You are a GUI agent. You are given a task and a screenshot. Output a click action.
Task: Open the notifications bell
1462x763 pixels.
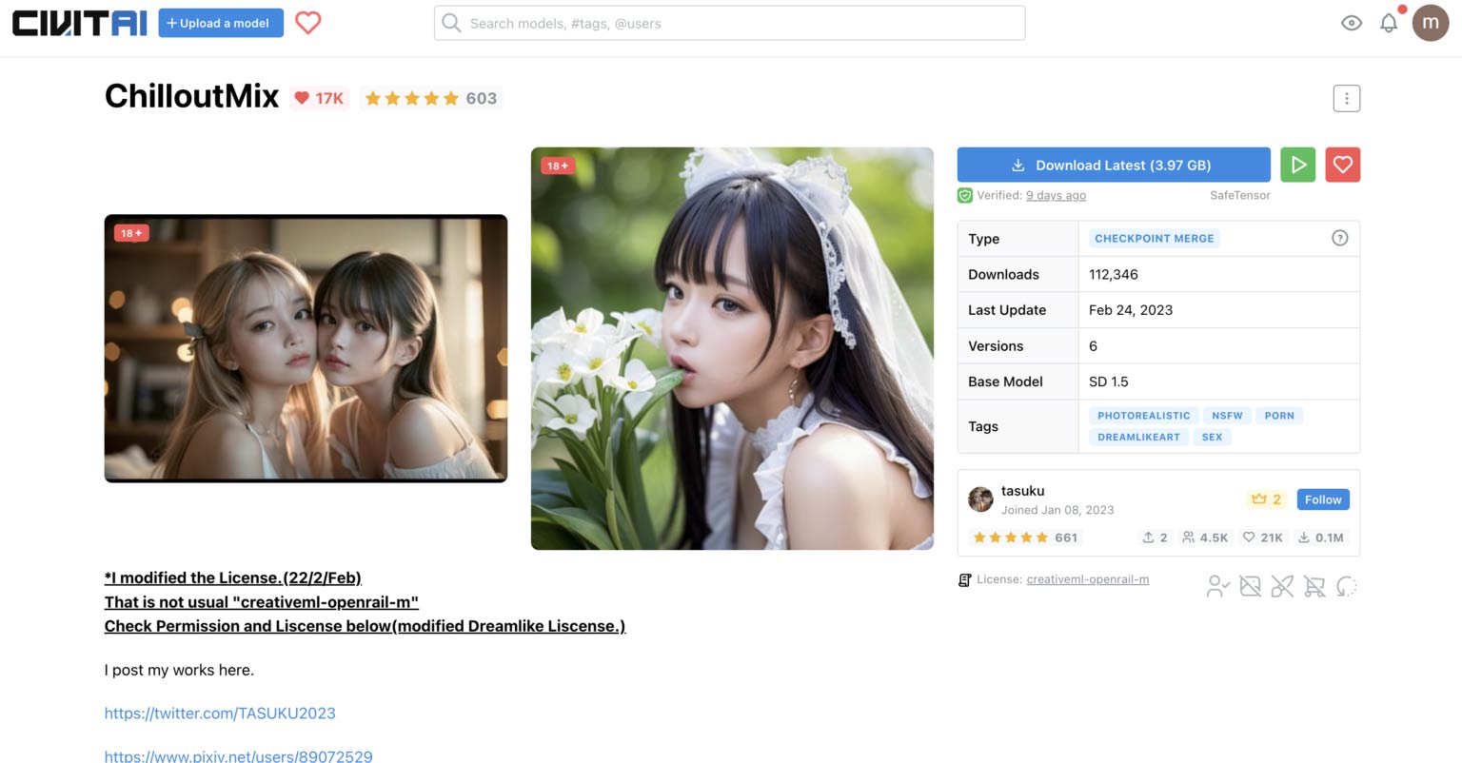coord(1389,23)
